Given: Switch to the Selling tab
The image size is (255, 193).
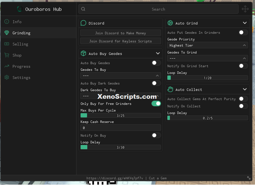Looking at the screenshot, I should pyautogui.click(x=39, y=44).
